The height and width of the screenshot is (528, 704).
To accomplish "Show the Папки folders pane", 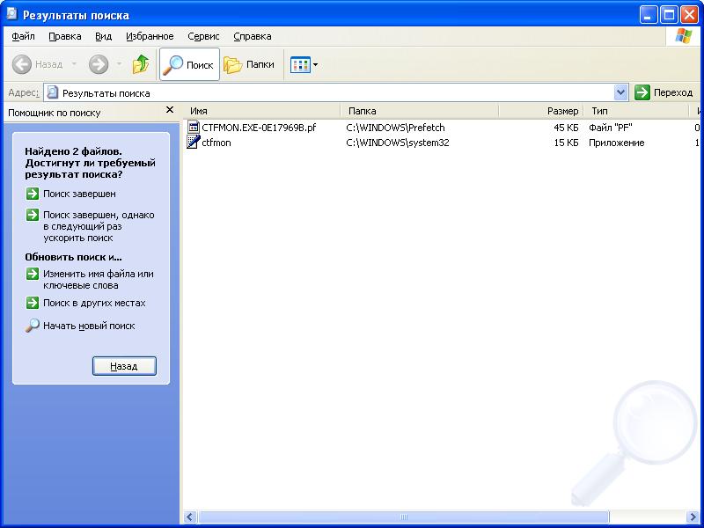I will 249,64.
